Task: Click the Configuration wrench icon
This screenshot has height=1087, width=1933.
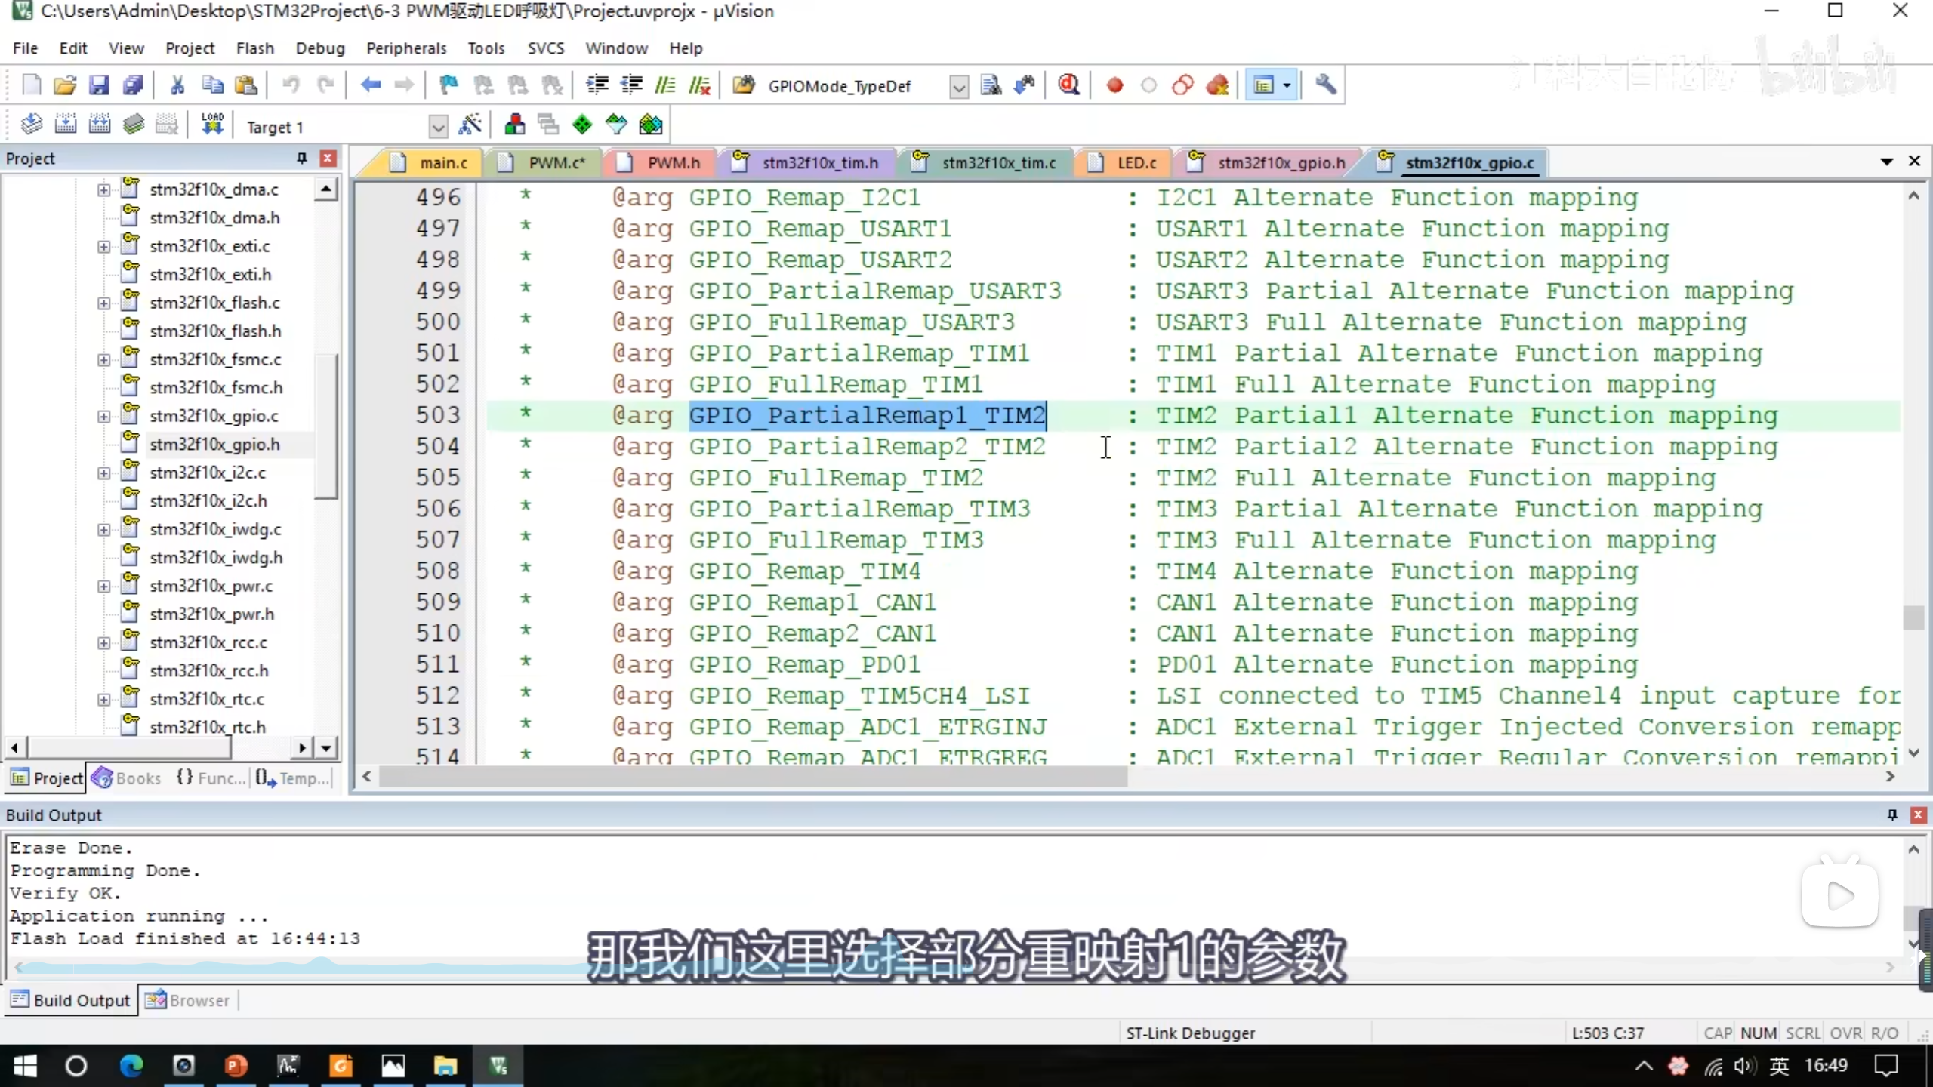Action: (x=1326, y=85)
